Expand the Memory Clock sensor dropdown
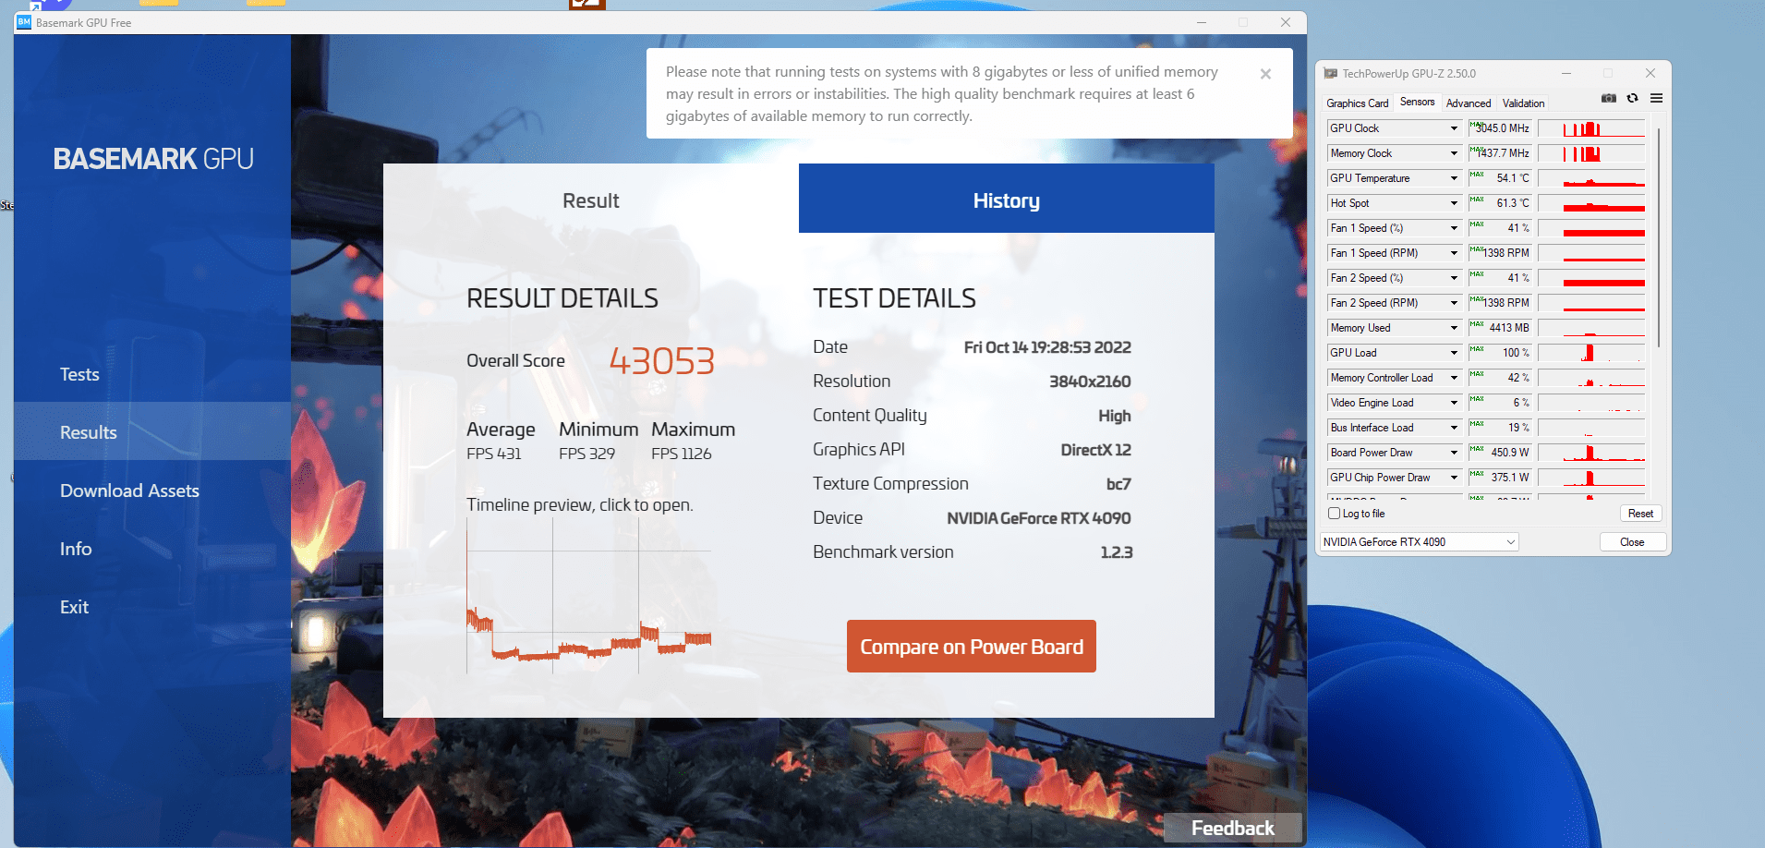1765x848 pixels. click(x=1454, y=153)
